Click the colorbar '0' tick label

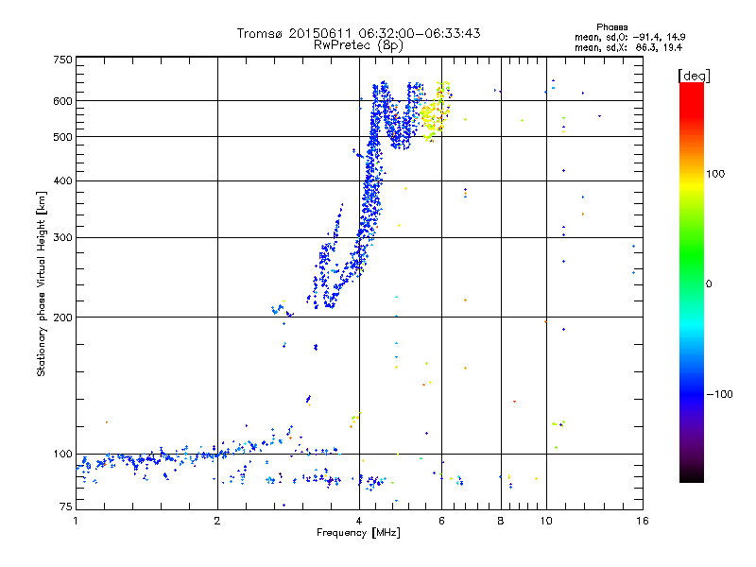click(708, 284)
